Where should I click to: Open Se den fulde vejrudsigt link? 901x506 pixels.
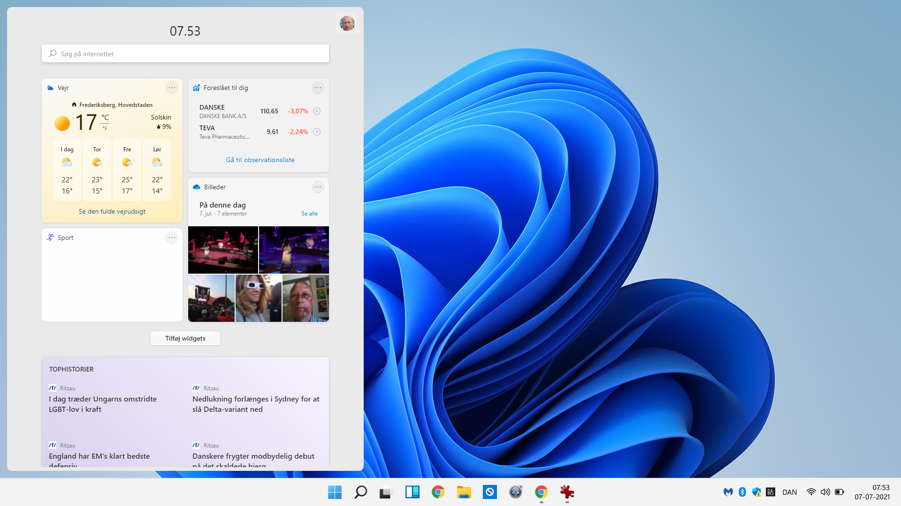112,211
